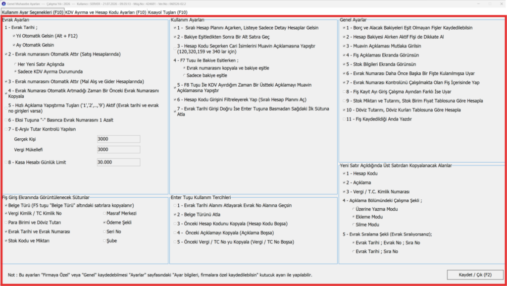Image resolution: width=507 pixels, height=286 pixels.
Task: Toggle Evrak Numarası Kontrolünü Çalışılmakta Olan Fiş
Action: pyautogui.click(x=344, y=82)
